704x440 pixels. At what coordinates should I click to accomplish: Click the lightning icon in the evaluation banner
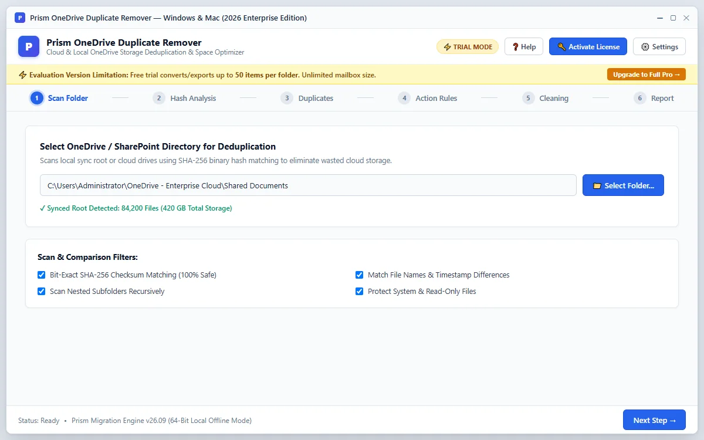tap(23, 75)
